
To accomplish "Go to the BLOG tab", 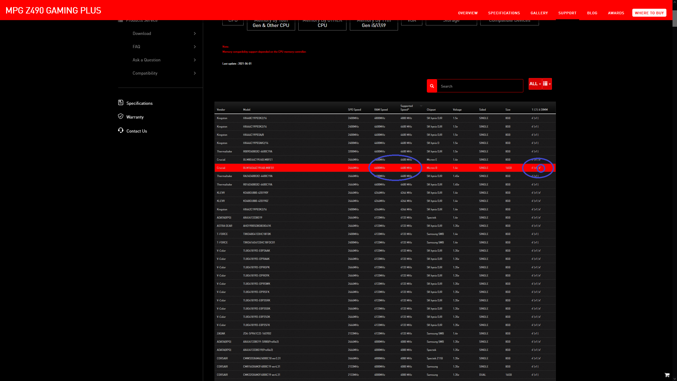I will [592, 13].
